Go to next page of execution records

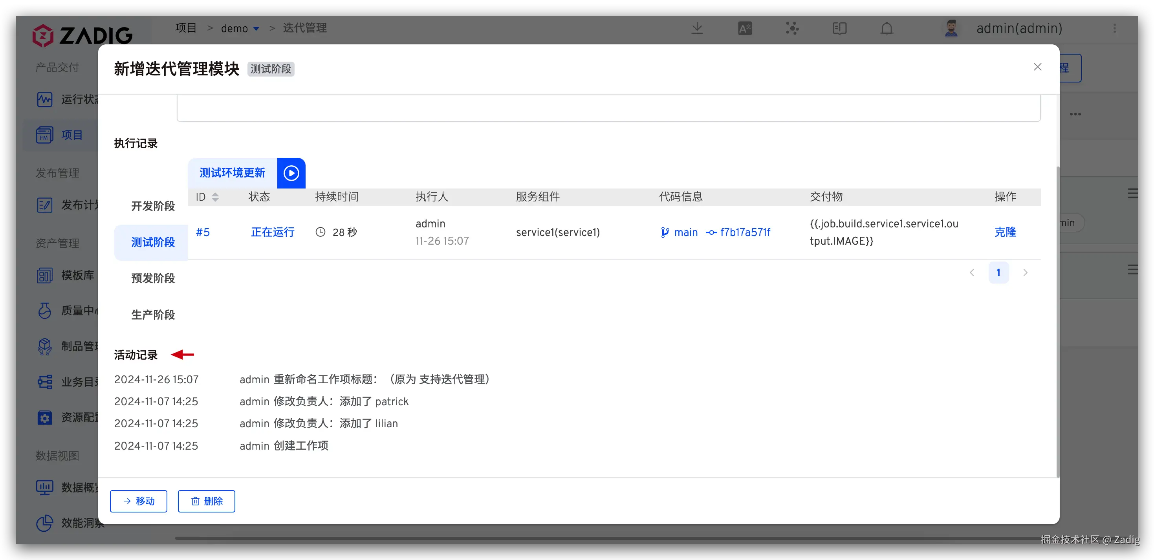coord(1025,273)
